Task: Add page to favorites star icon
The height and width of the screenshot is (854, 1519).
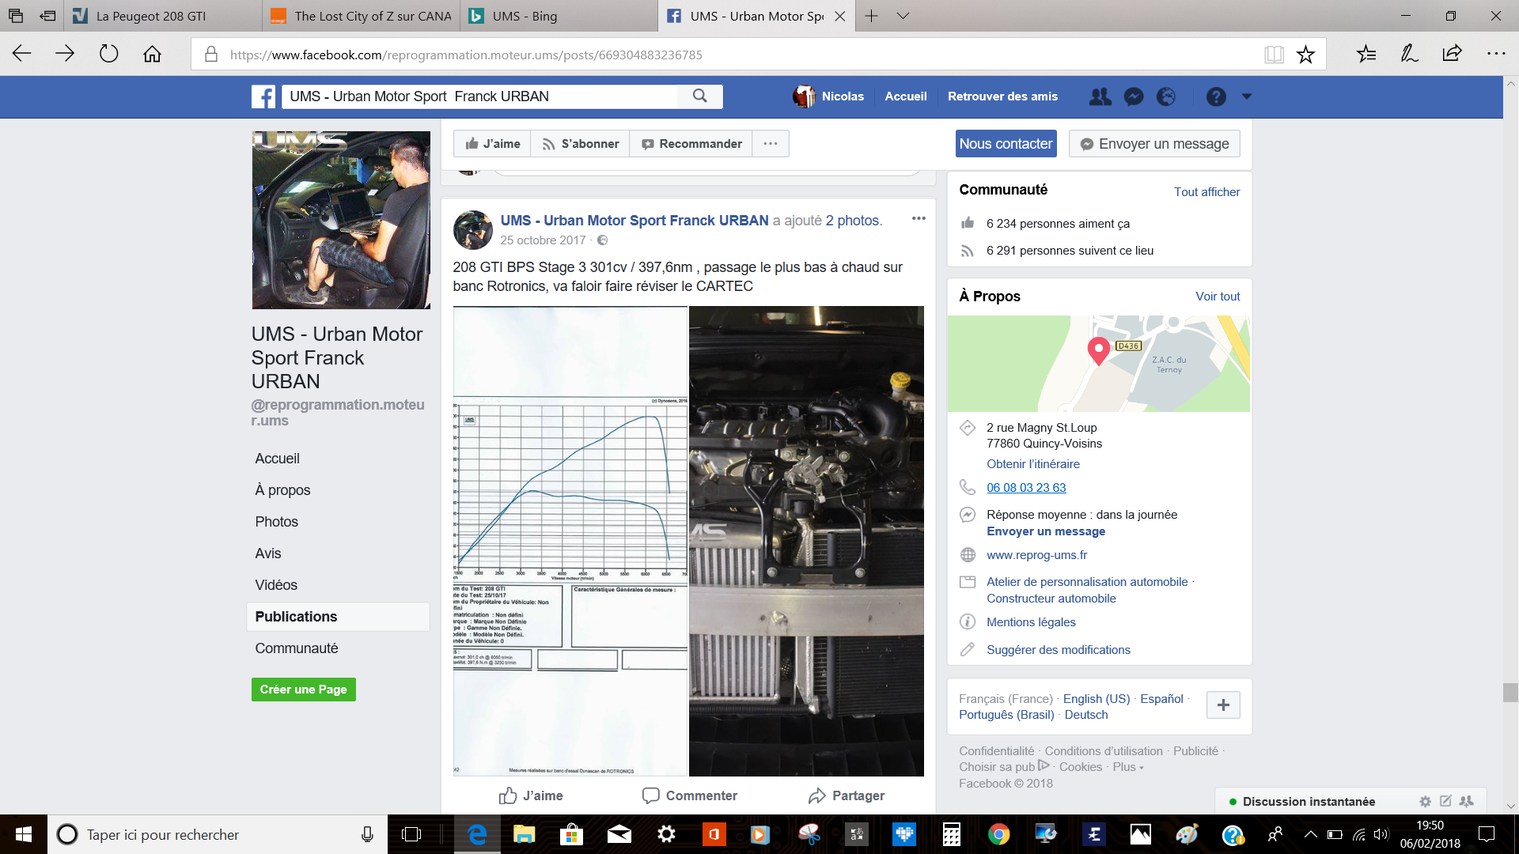Action: [1305, 55]
